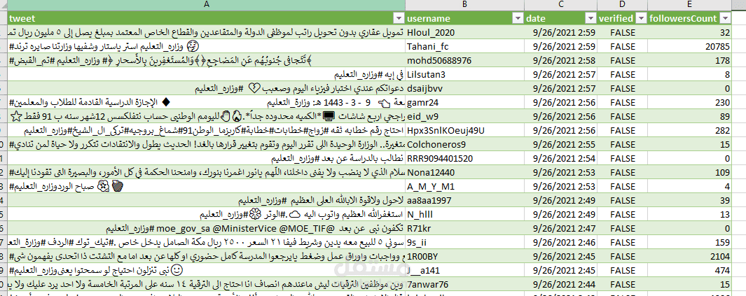Image resolution: width=746 pixels, height=296 pixels.
Task: Select date cell in Colchoneros9 row
Action: tap(561, 144)
